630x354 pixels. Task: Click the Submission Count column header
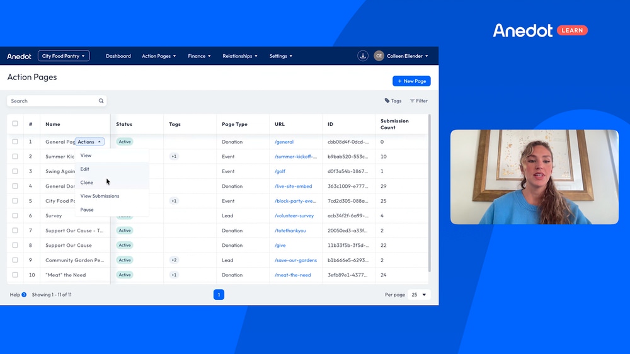tap(394, 124)
